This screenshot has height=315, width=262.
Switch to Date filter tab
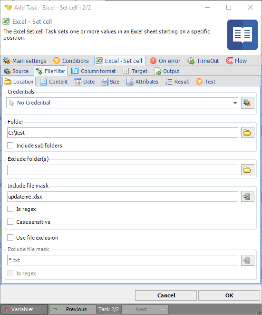coord(84,82)
